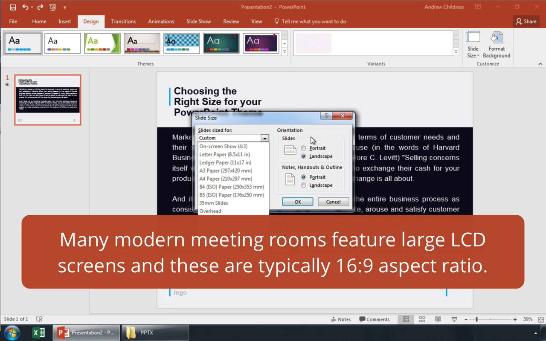Switch to Slide Sorter view
This screenshot has width=546, height=341.
(422, 319)
